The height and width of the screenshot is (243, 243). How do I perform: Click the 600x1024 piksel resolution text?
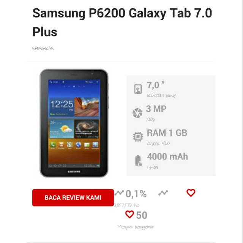coord(161,96)
